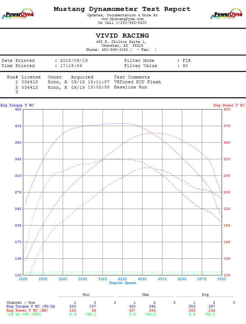Click the 340 power axis label

click(x=227, y=143)
